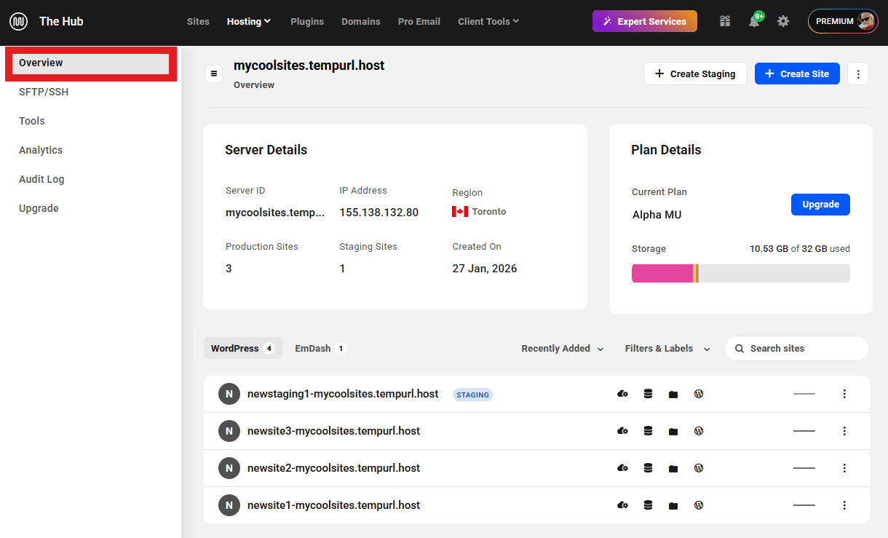Open newsite3-mycoolsites.tempurl.host site link
The image size is (888, 538).
[333, 431]
